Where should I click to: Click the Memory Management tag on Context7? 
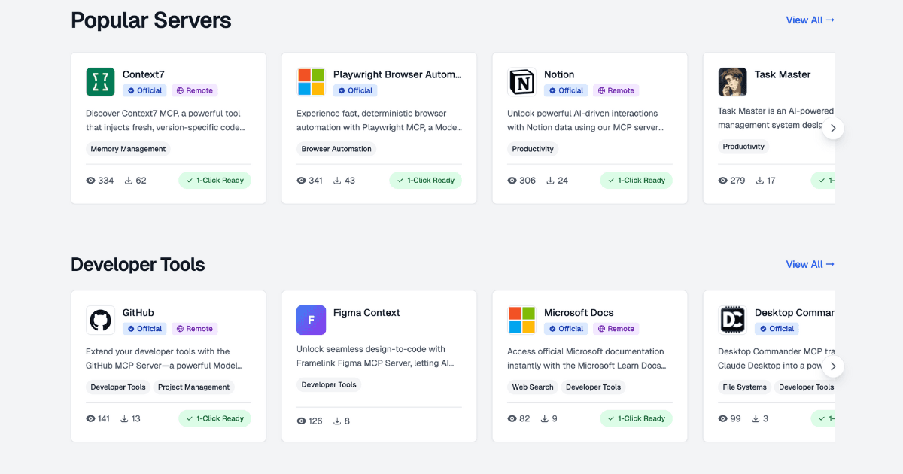[x=128, y=149]
